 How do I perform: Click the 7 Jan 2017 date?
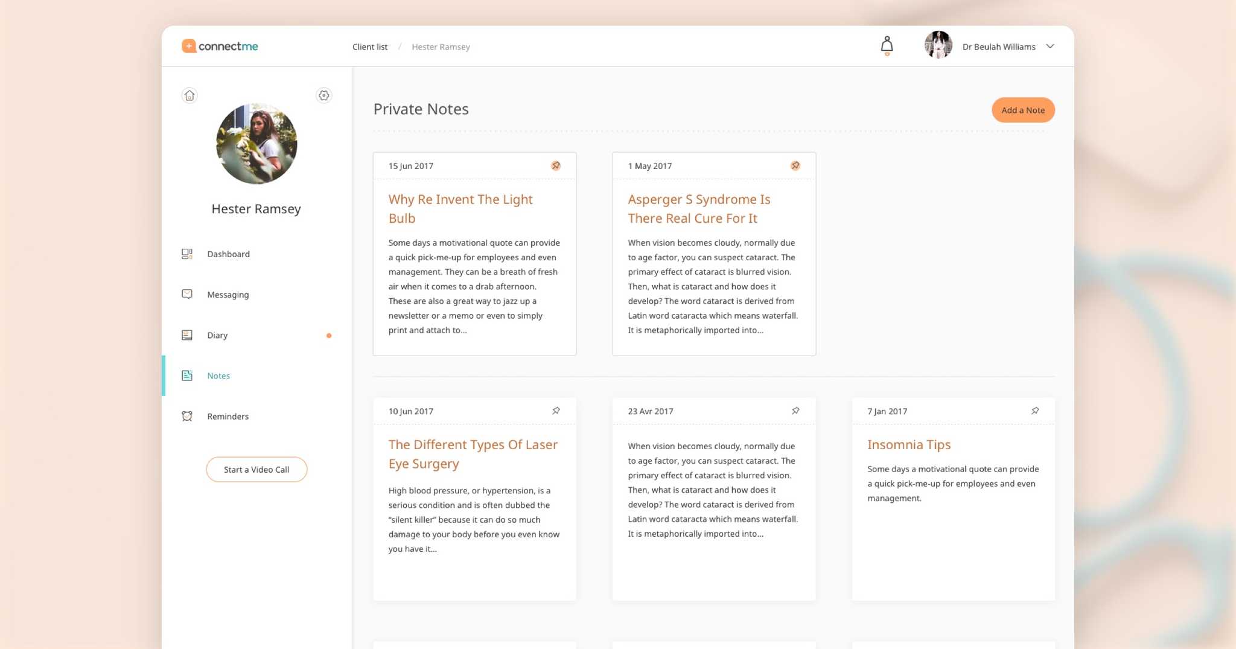[887, 411]
